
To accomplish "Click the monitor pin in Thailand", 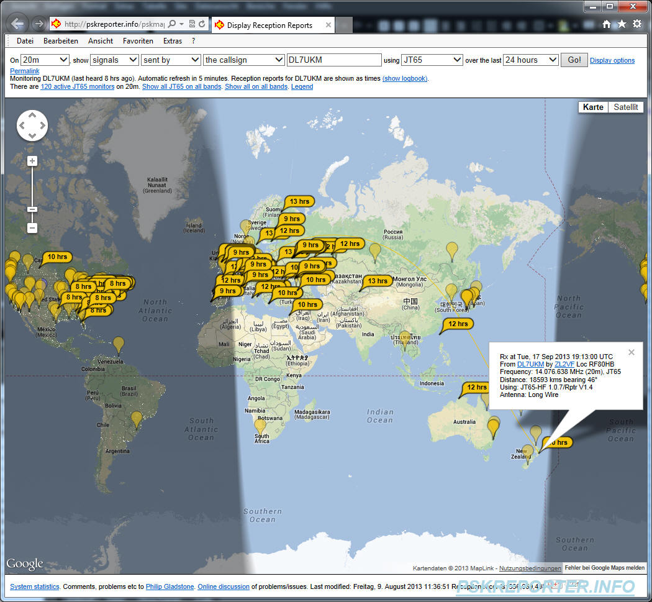I will (405, 339).
